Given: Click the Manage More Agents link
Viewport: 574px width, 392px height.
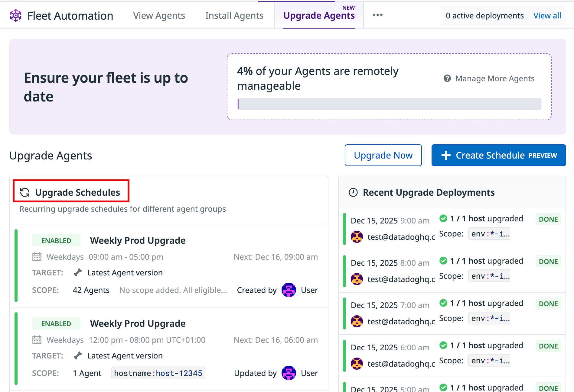Looking at the screenshot, I should pyautogui.click(x=495, y=79).
